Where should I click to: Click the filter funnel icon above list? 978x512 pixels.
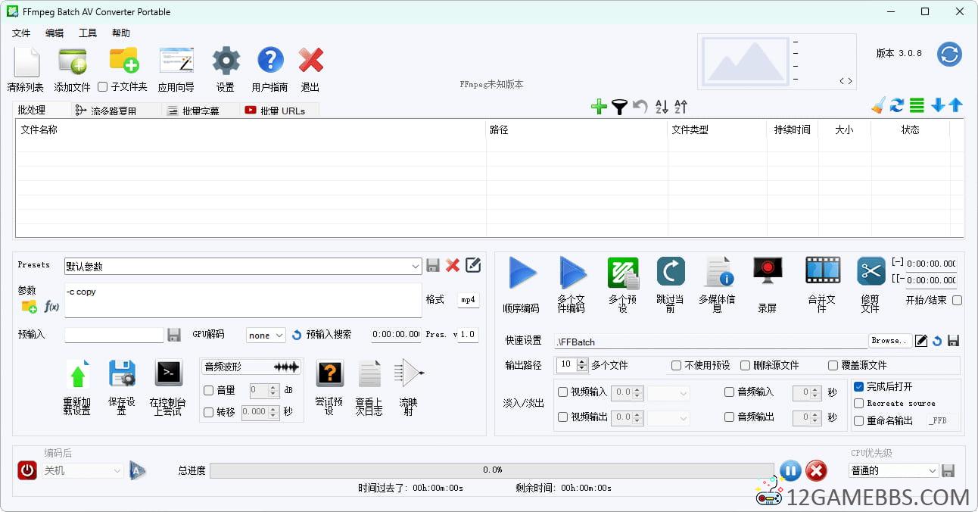619,107
